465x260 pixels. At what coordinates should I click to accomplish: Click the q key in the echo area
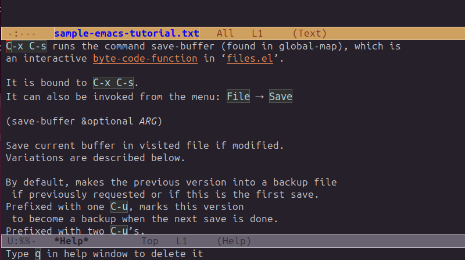pos(38,254)
